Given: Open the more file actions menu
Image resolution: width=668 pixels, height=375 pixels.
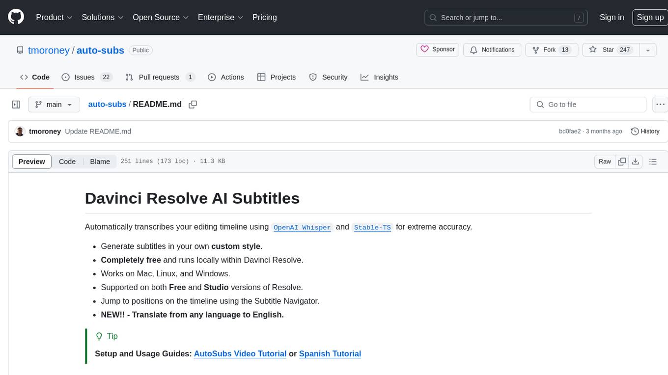Looking at the screenshot, I should [x=660, y=105].
